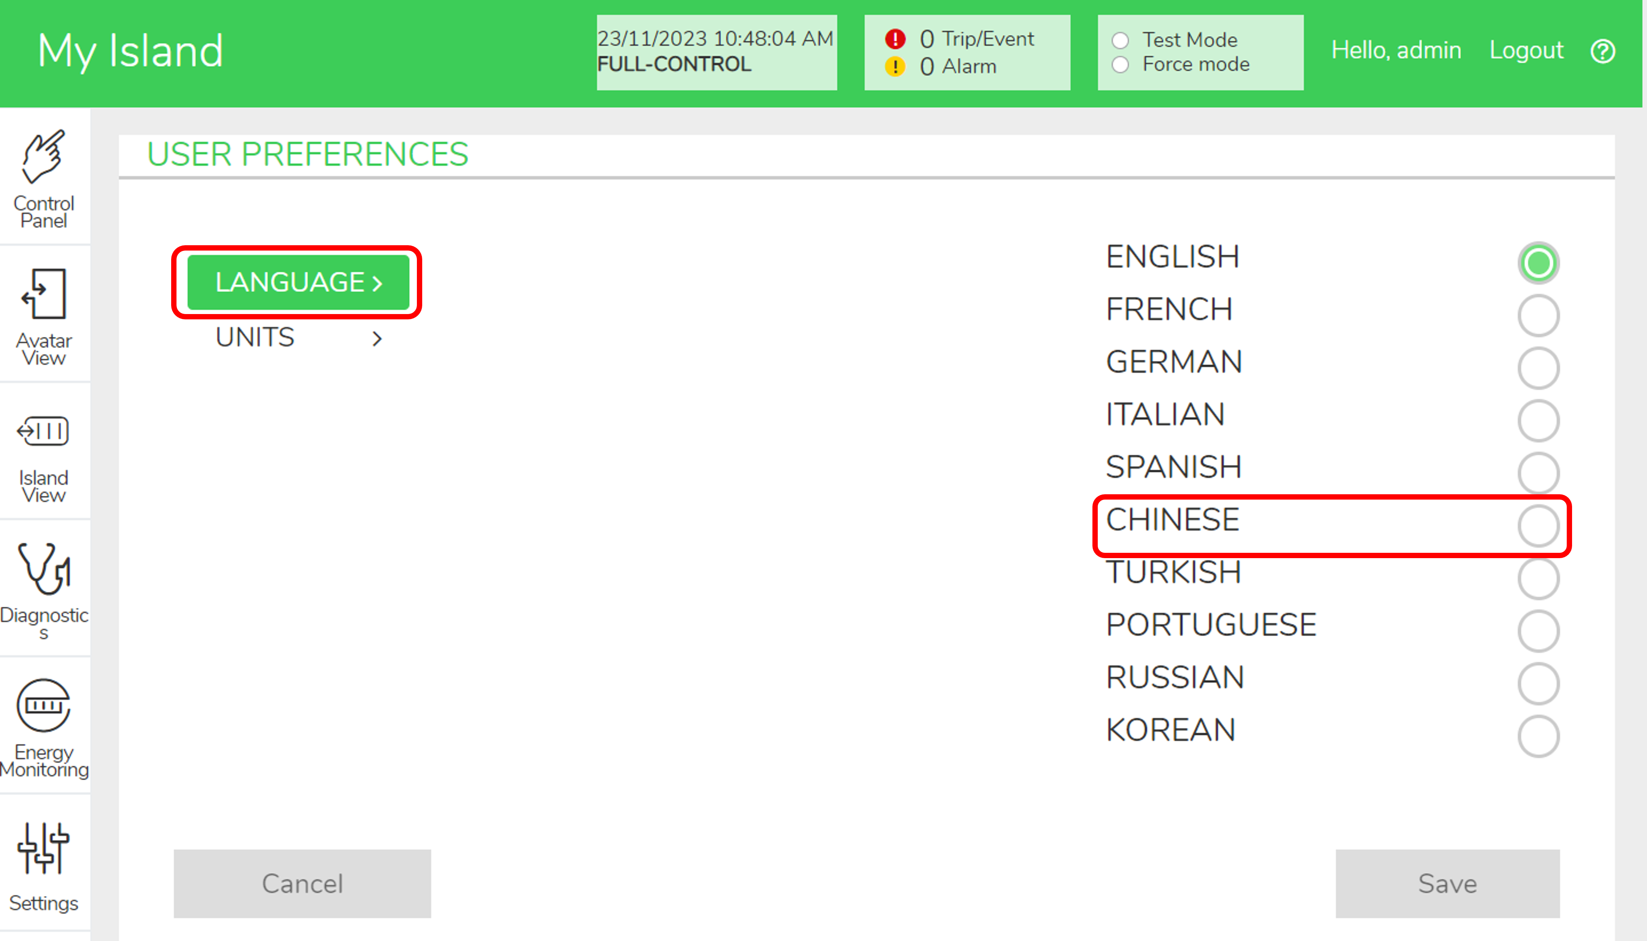Click the date and FULL-CONTROL status box
This screenshot has height=941, width=1647.
coord(716,52)
